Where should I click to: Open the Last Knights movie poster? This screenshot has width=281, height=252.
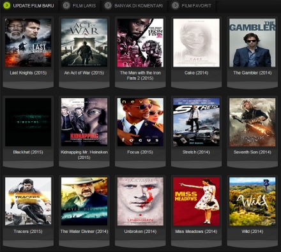28,43
